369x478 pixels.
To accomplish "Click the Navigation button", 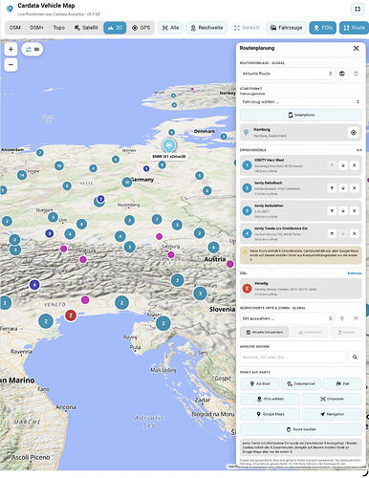I will [x=332, y=414].
